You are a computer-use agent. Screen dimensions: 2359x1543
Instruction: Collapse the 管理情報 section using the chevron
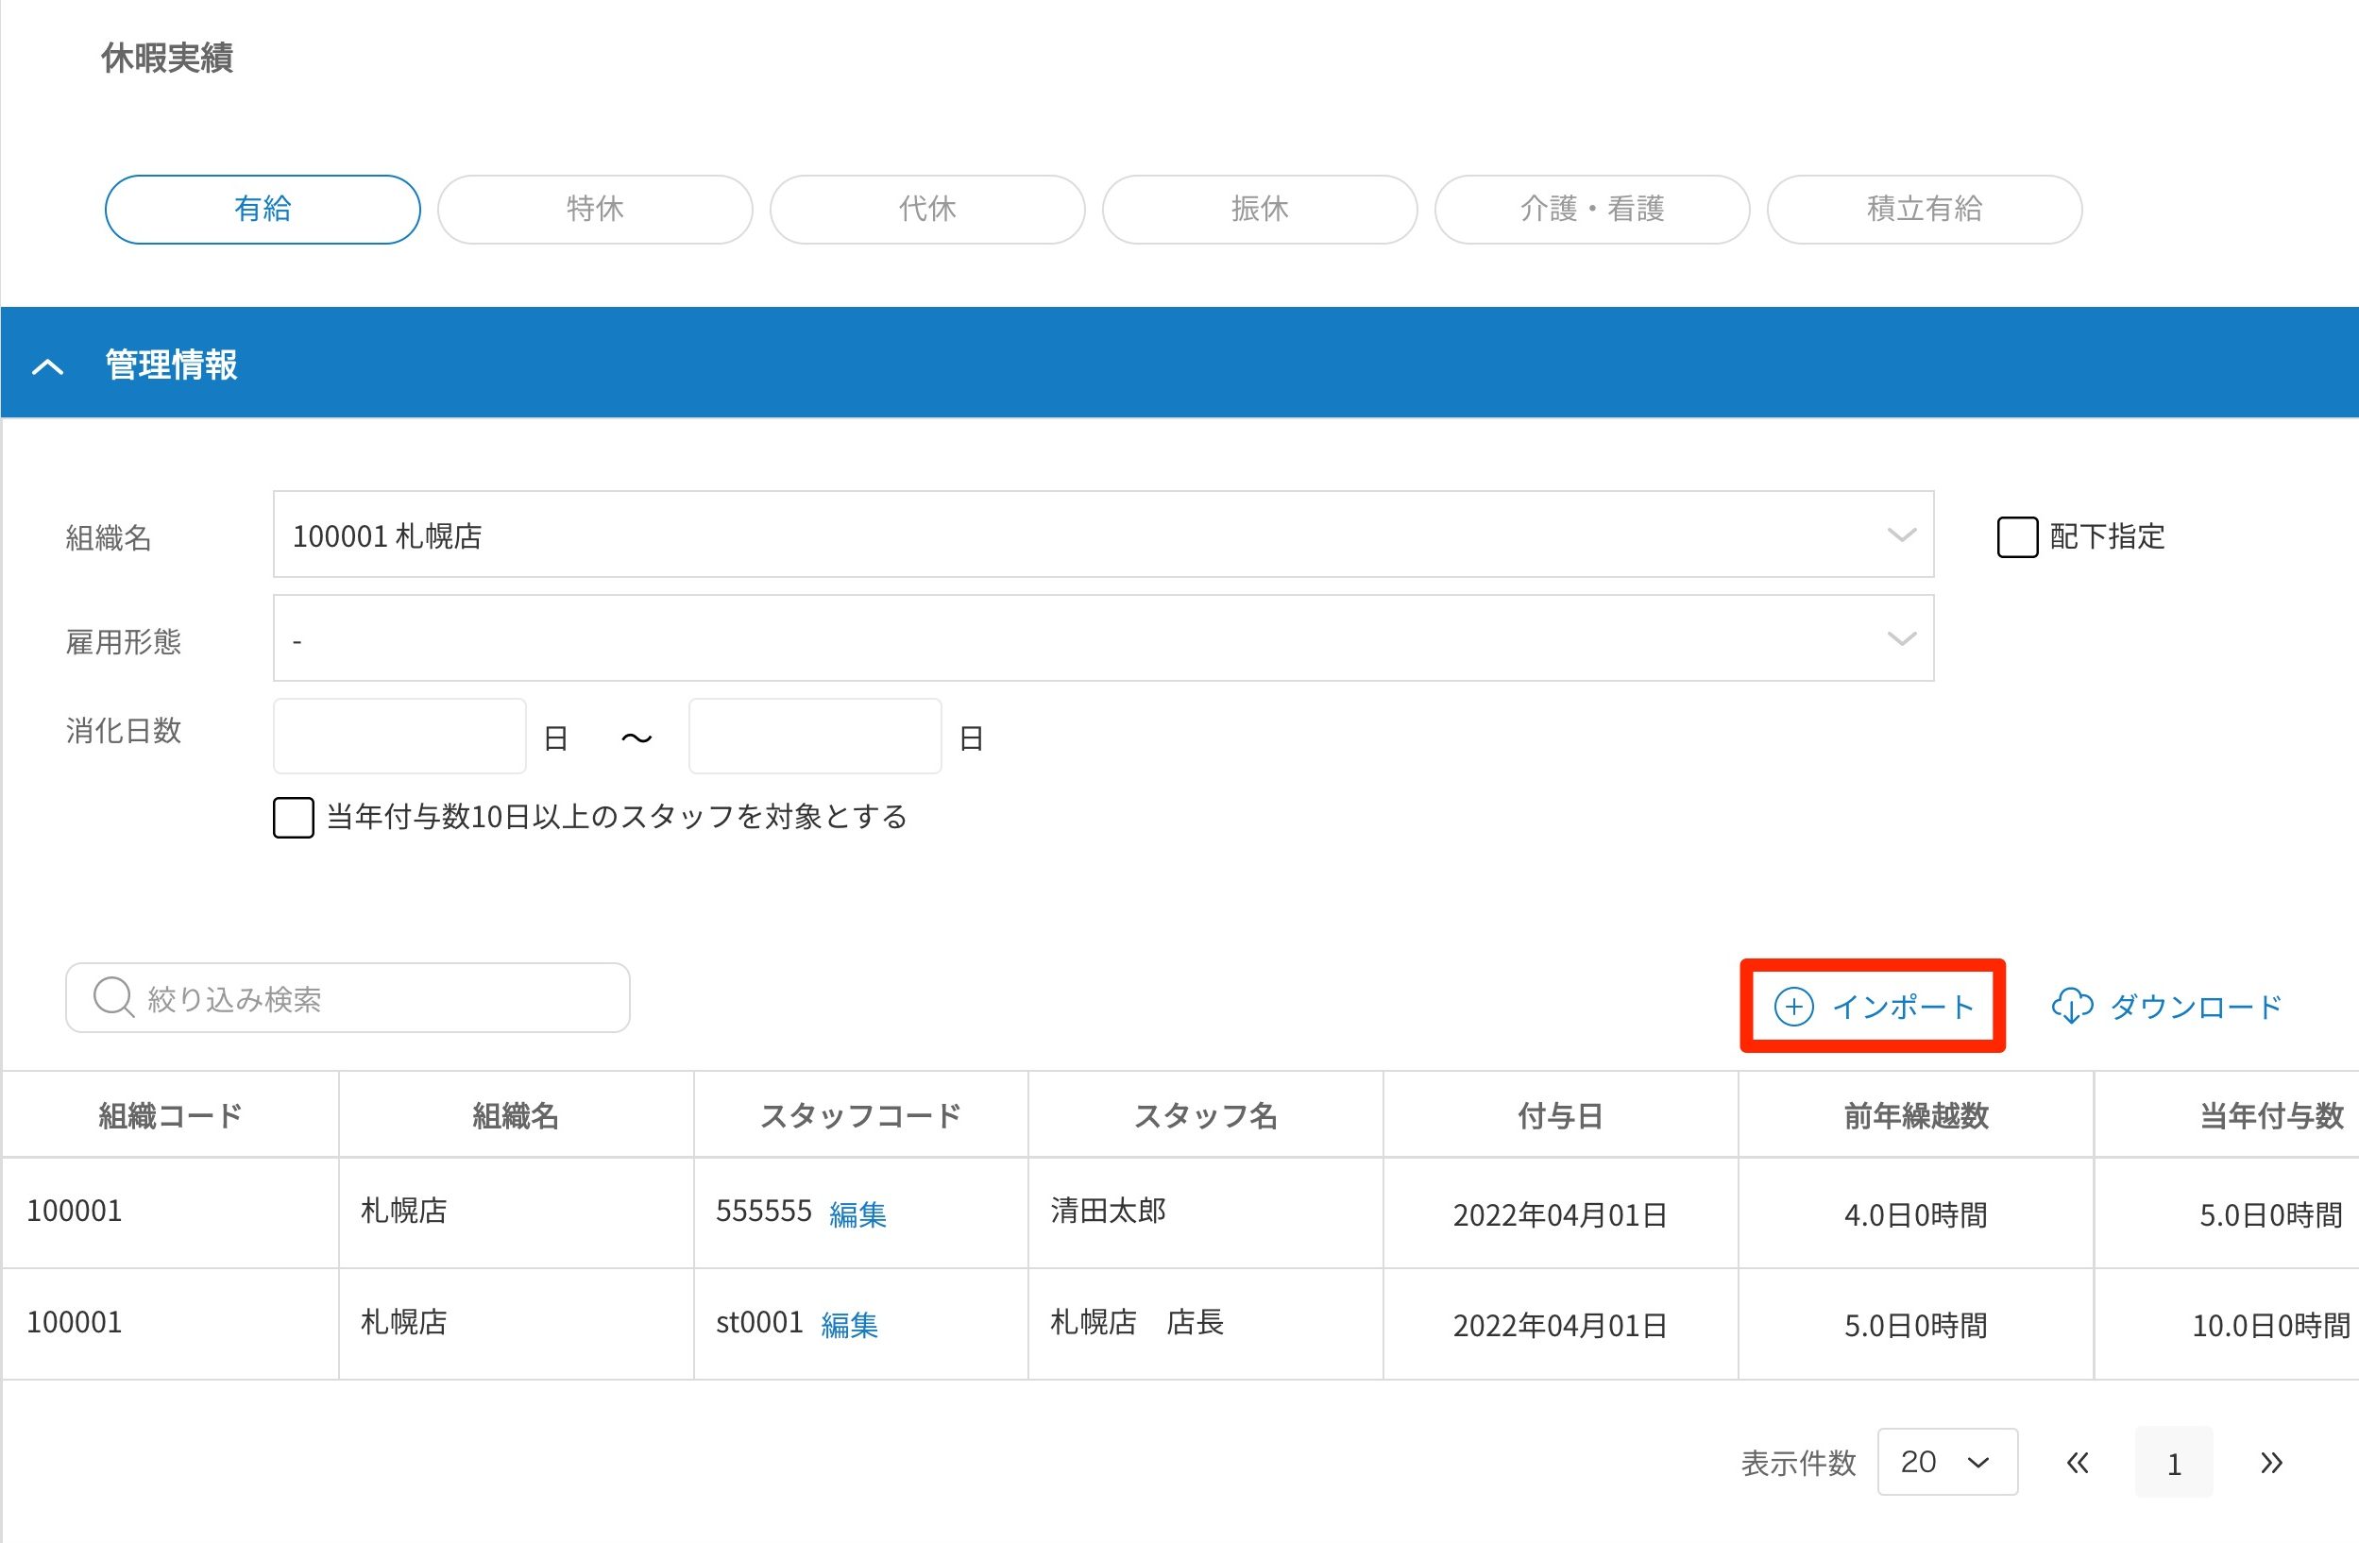47,366
